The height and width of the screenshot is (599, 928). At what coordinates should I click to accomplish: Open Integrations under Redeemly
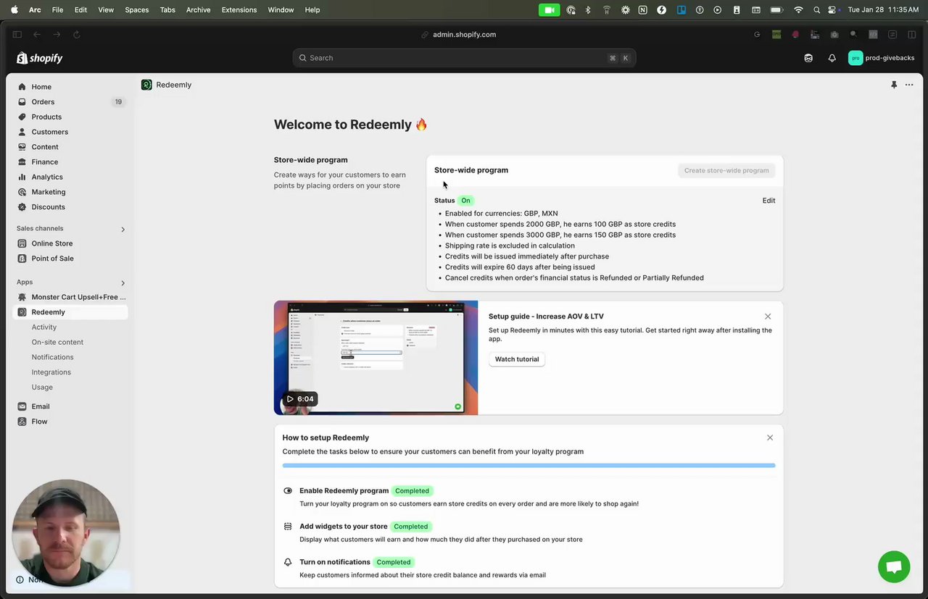click(x=51, y=372)
